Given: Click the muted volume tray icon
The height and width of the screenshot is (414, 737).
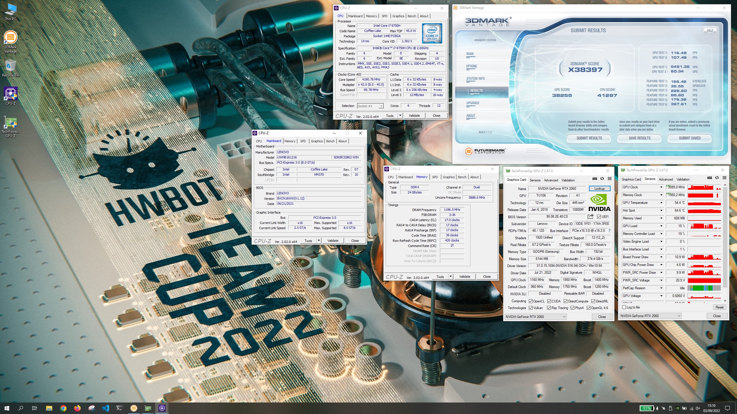Looking at the screenshot, I should click(698, 408).
